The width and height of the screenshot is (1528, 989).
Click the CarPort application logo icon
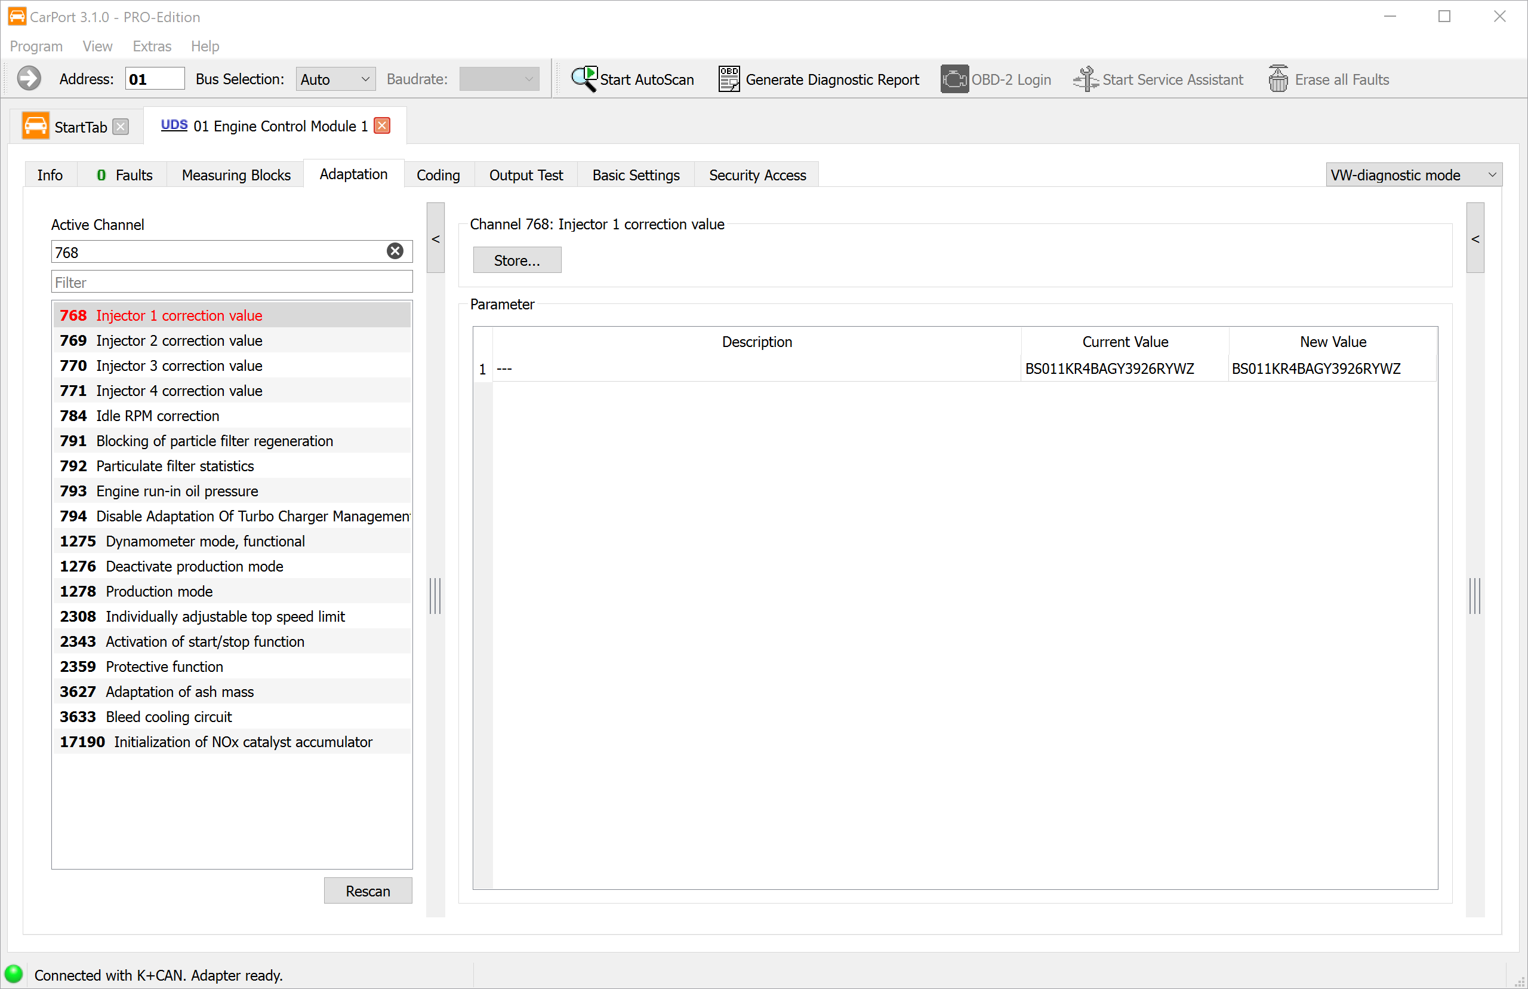[17, 16]
